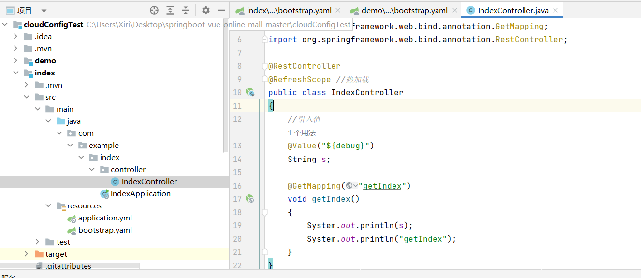Expand the .idea folder

(15, 36)
